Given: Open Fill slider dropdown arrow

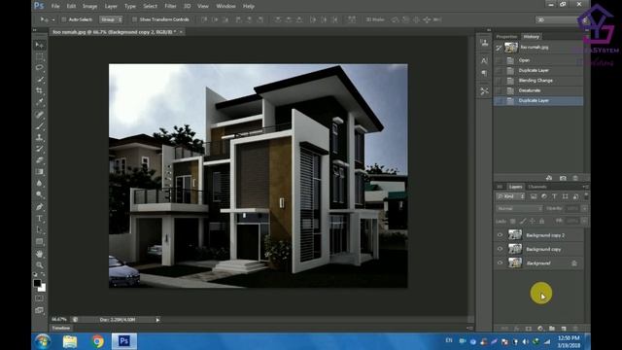Looking at the screenshot, I should point(585,221).
